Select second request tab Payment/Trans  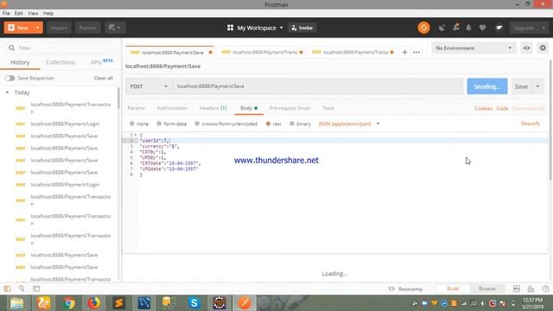(x=261, y=52)
